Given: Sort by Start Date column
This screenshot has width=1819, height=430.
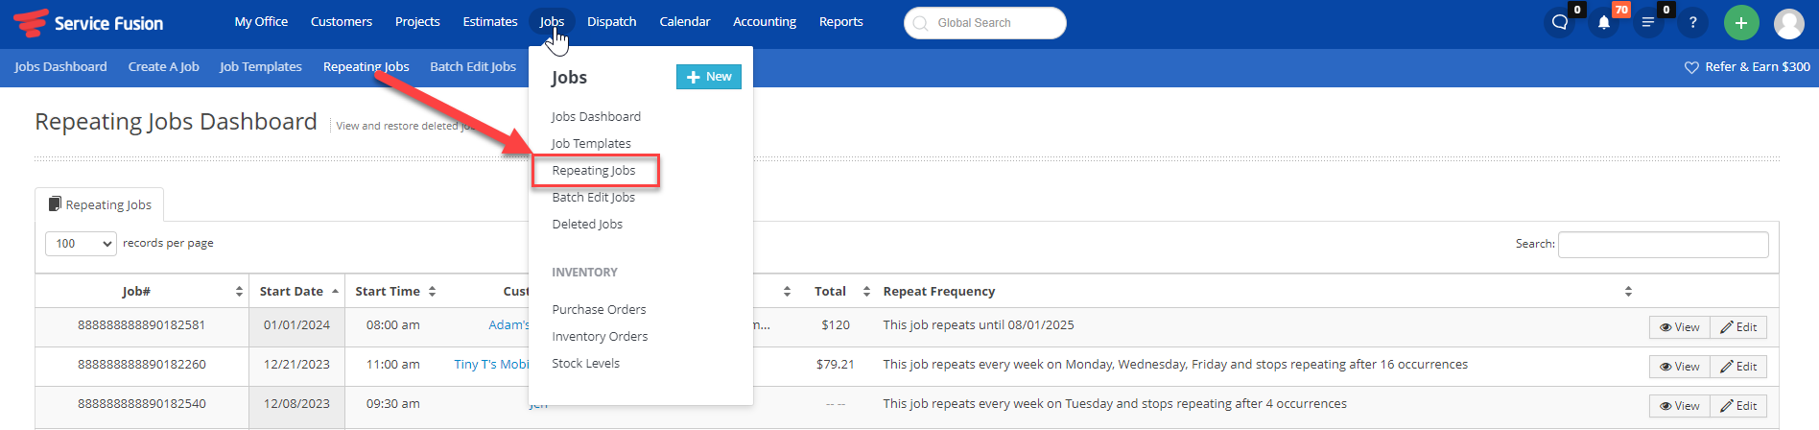Looking at the screenshot, I should [x=296, y=292].
